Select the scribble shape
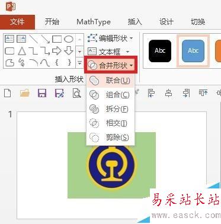Viewport: 221px width, 224px height. click(21, 63)
